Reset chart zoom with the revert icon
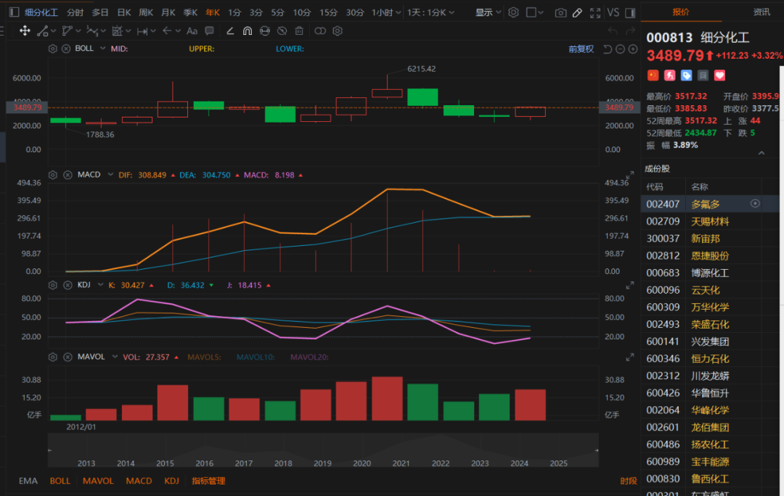 pos(608,49)
